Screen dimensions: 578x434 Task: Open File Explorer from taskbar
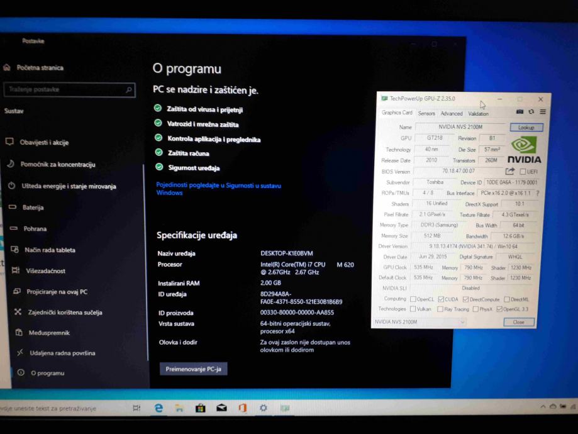[x=179, y=408]
